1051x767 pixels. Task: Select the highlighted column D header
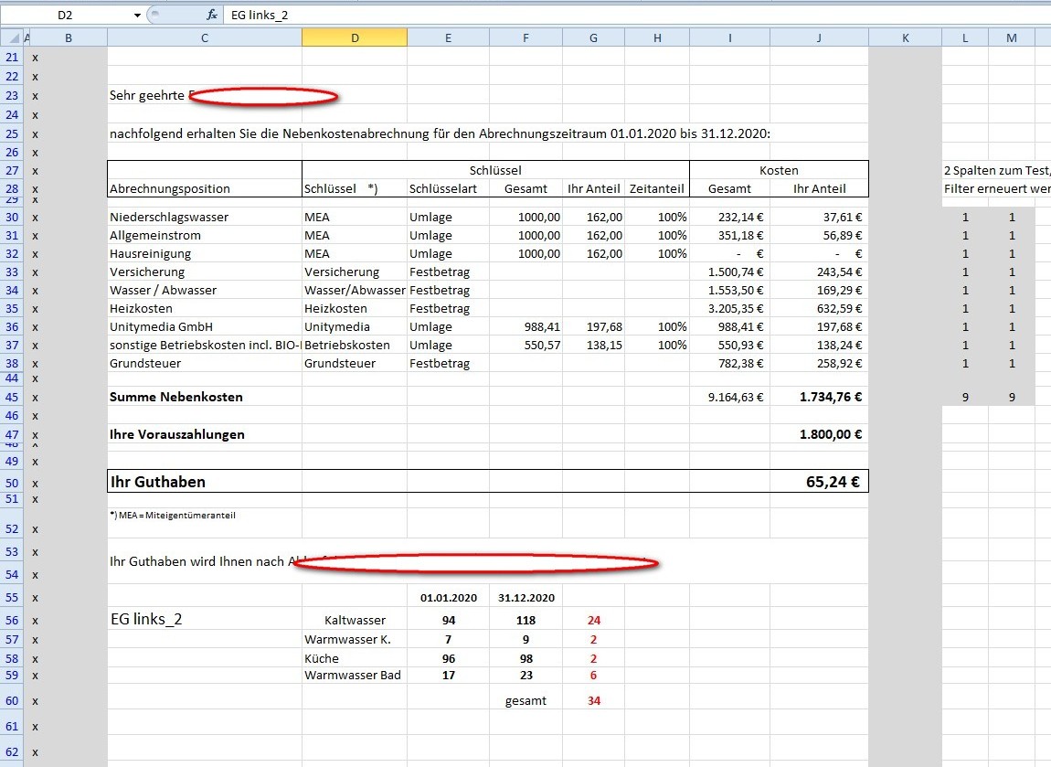[x=355, y=38]
